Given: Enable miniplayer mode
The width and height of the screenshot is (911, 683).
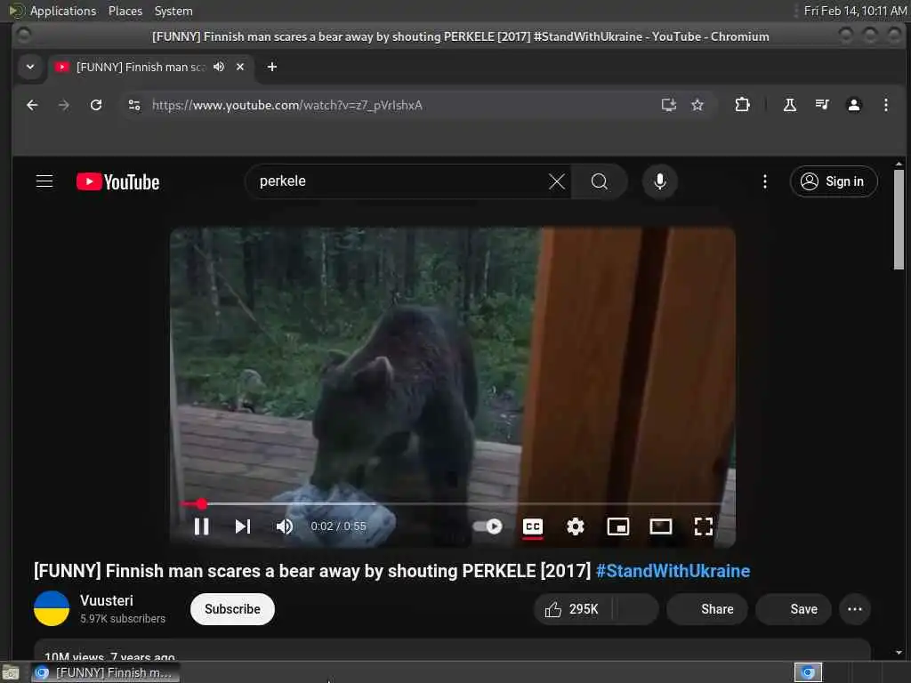Looking at the screenshot, I should tap(617, 526).
